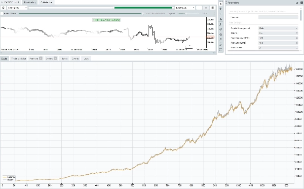This screenshot has width=304, height=189.
Task: Open the end date dropdown
Action: (x=185, y=8)
